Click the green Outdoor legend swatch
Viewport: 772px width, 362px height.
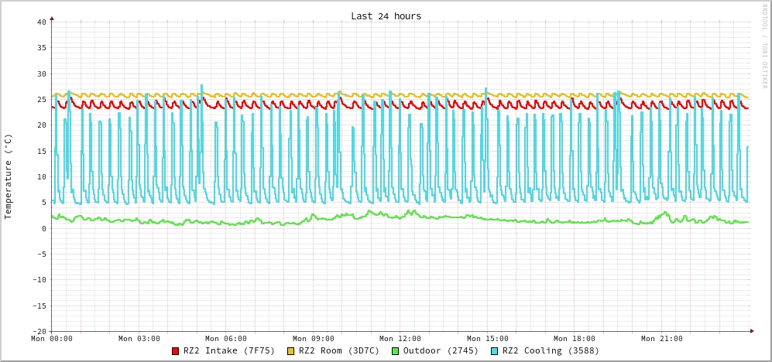(395, 351)
